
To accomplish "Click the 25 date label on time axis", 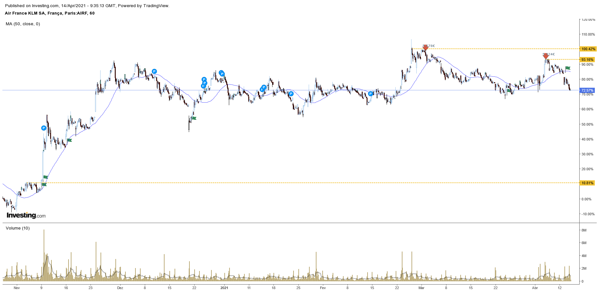I will click(x=298, y=287).
